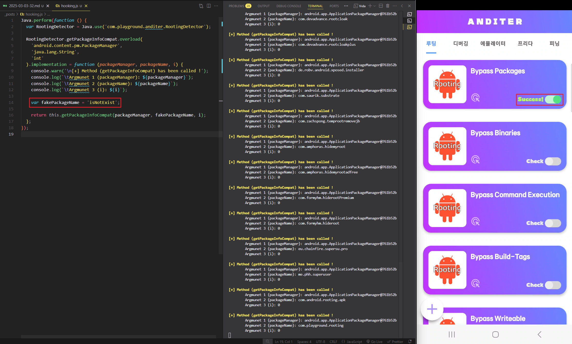Select the first terminal in the terminal list
Viewport: 572px width, 344px height.
pos(409,14)
